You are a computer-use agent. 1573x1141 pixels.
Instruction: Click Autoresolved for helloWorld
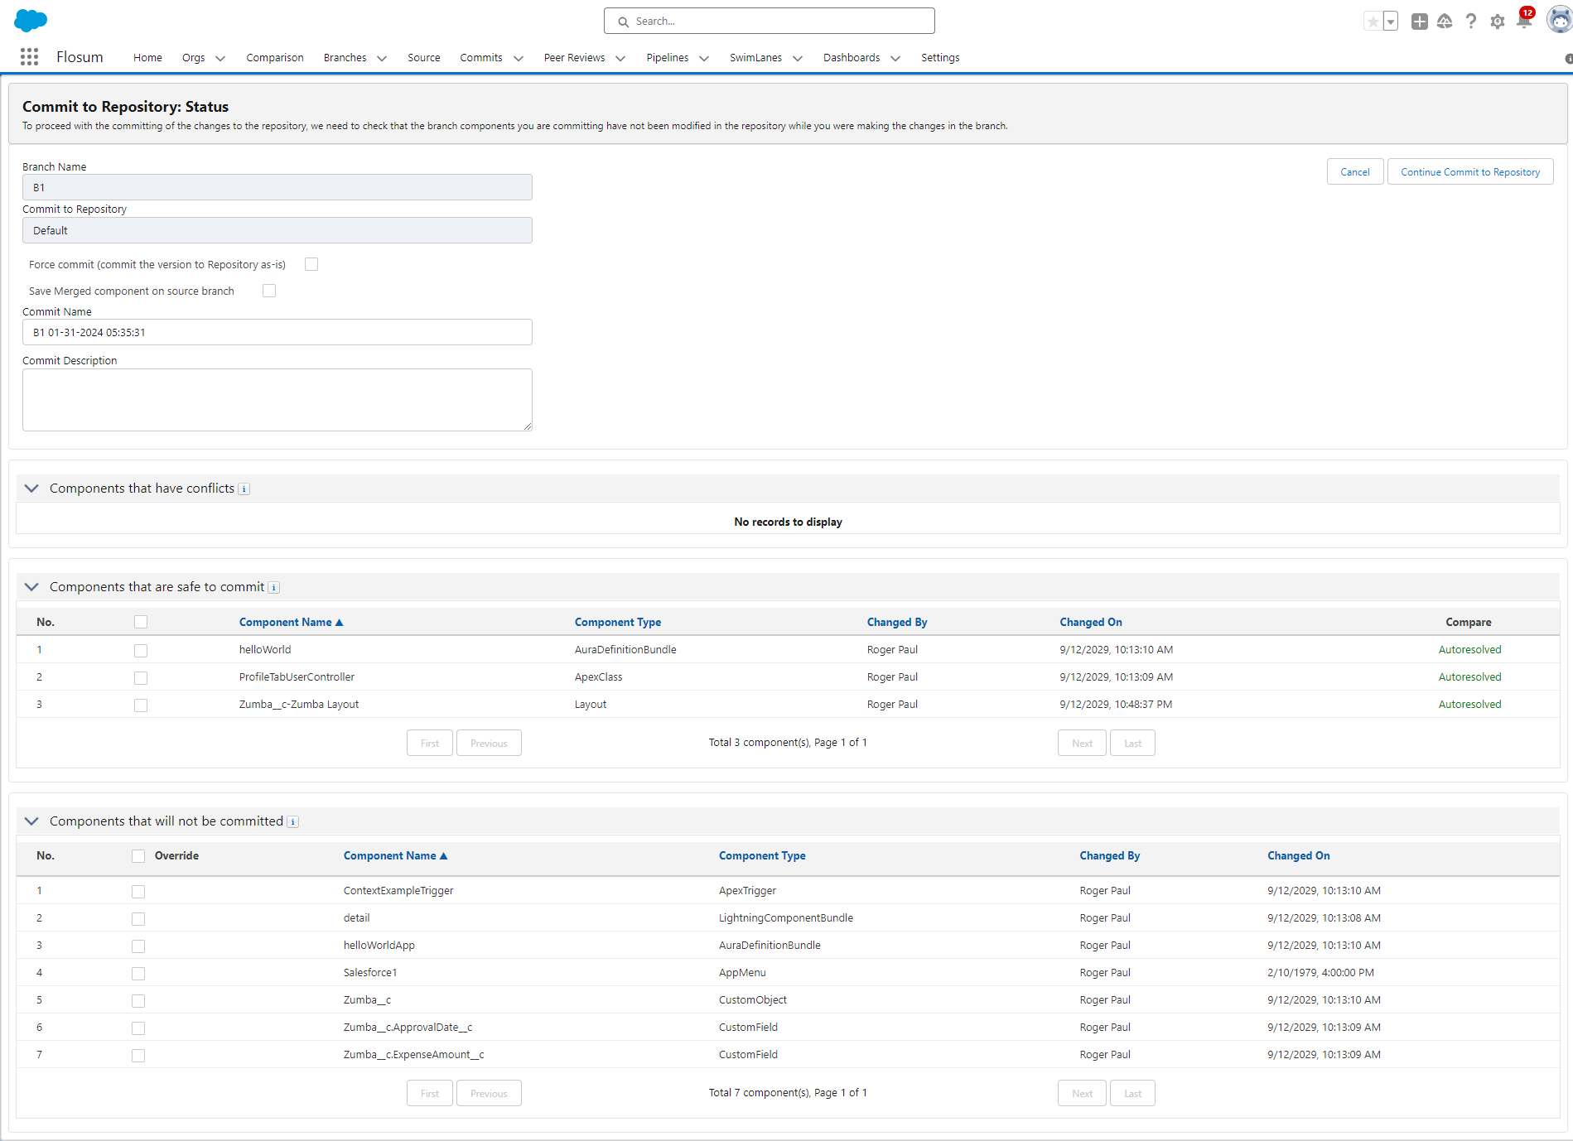coord(1469,649)
